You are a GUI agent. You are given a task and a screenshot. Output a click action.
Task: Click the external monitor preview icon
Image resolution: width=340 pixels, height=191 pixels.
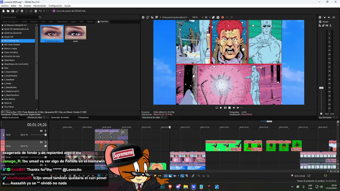[x=148, y=17]
